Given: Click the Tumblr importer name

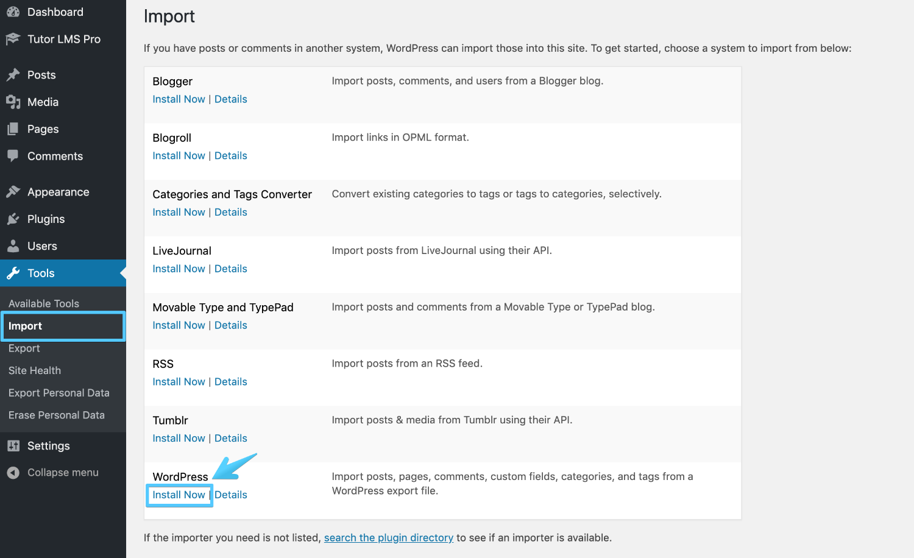Looking at the screenshot, I should 171,420.
